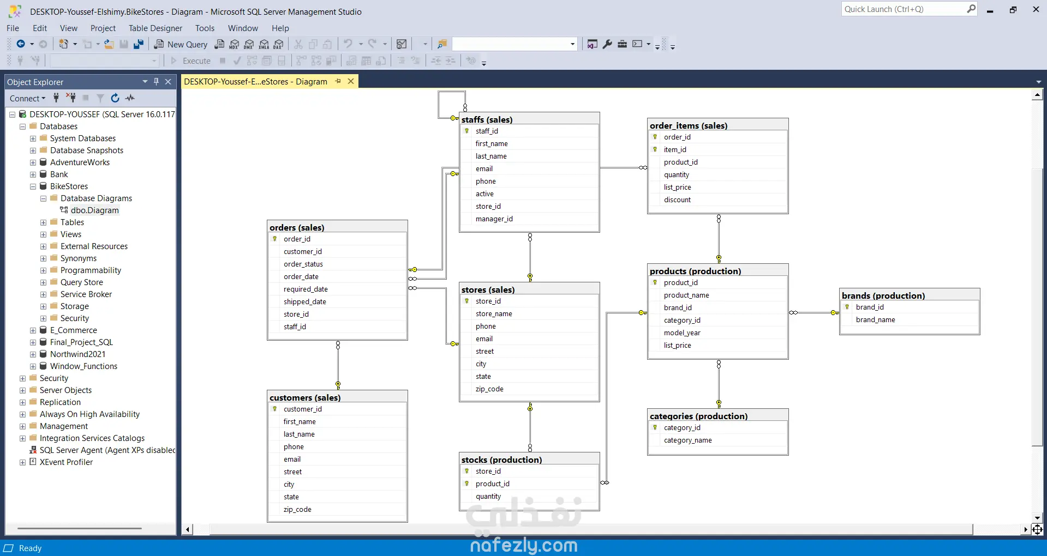Viewport: 1047px width, 556px height.
Task: Expand the Programmability folder
Action: pos(43,270)
